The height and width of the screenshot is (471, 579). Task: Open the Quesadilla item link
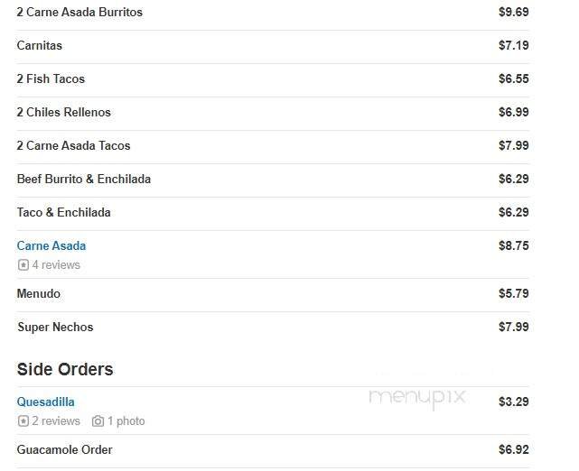point(45,402)
